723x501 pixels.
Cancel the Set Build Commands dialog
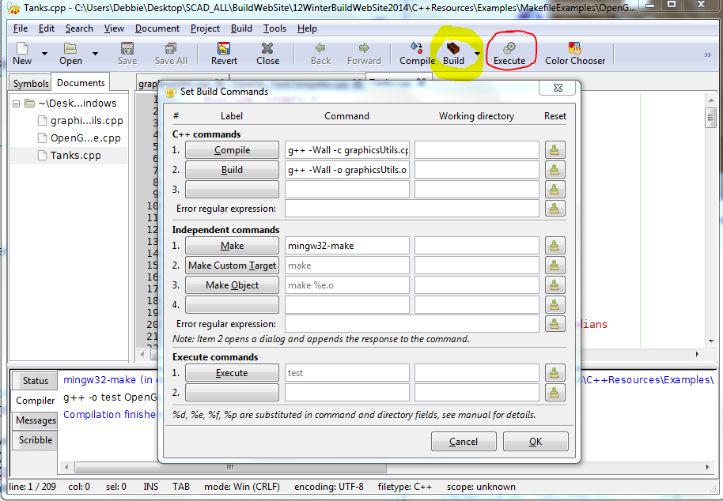pos(464,441)
